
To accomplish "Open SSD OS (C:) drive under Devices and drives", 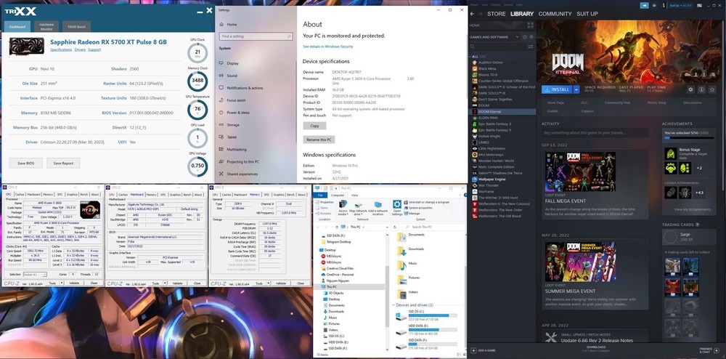I will tap(426, 315).
